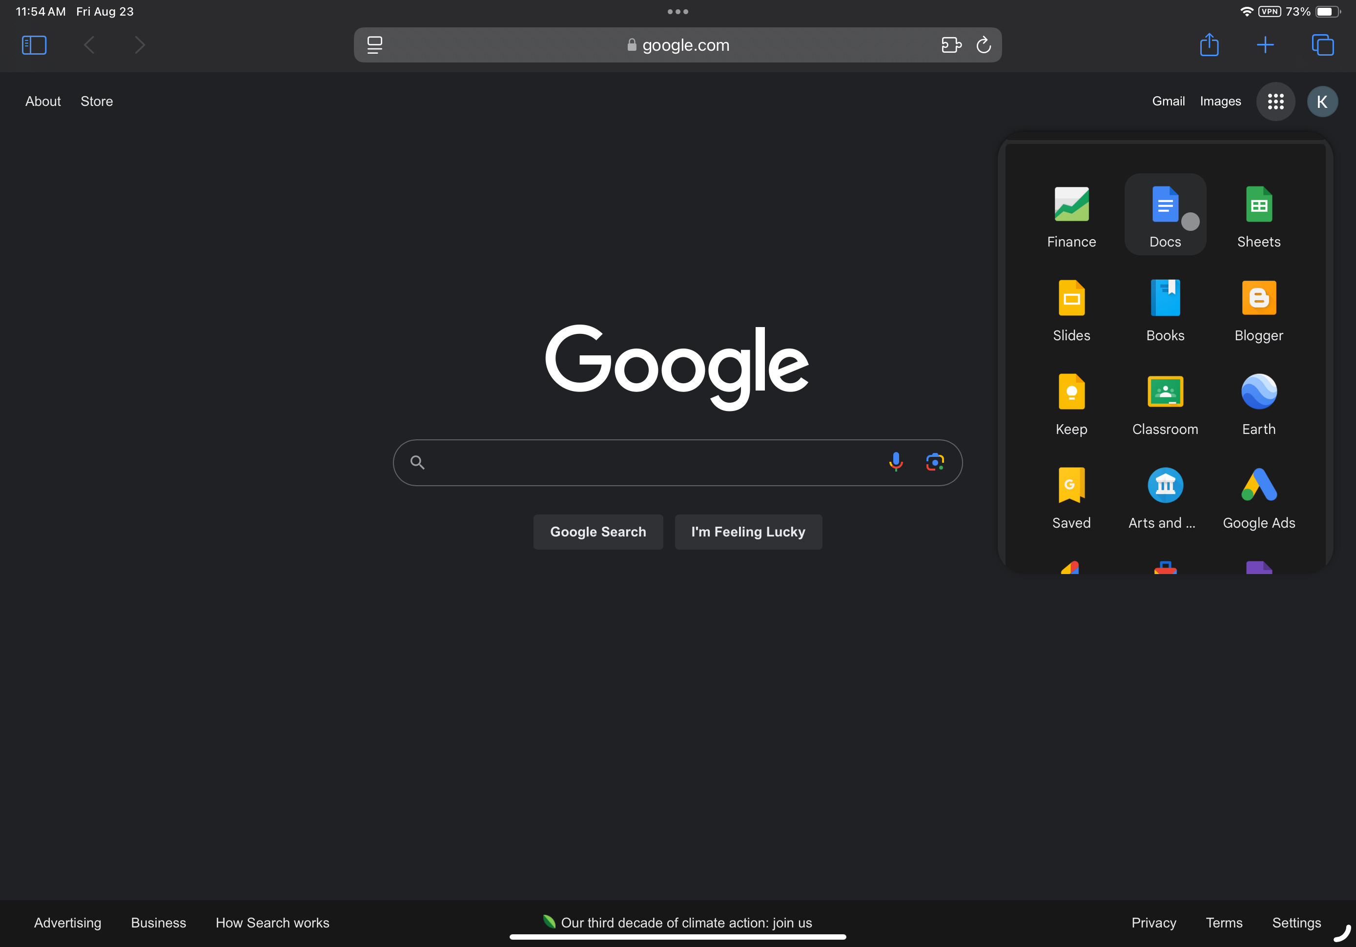Click the I'm Feeling Lucky button

tap(748, 532)
